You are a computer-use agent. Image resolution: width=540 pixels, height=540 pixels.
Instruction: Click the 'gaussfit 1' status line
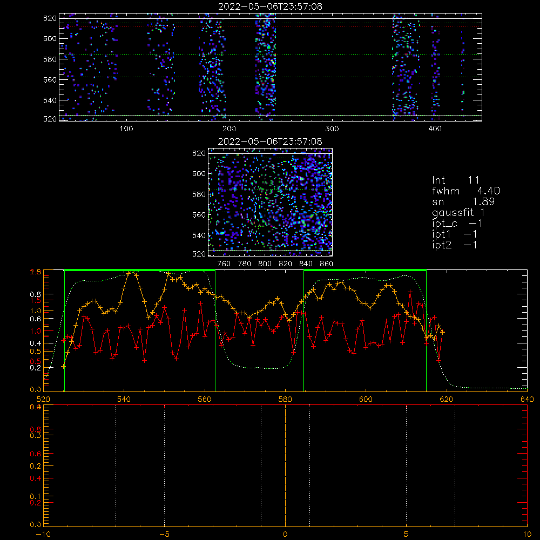pos(458,212)
